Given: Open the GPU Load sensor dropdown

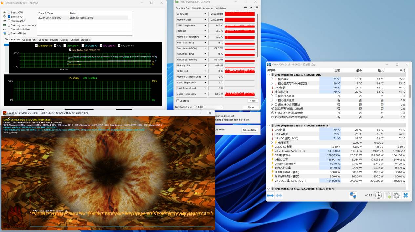Looking at the screenshot, I should (x=205, y=71).
